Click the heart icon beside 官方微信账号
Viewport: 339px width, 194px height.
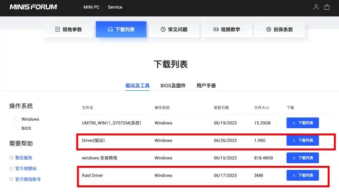[x=11, y=179]
